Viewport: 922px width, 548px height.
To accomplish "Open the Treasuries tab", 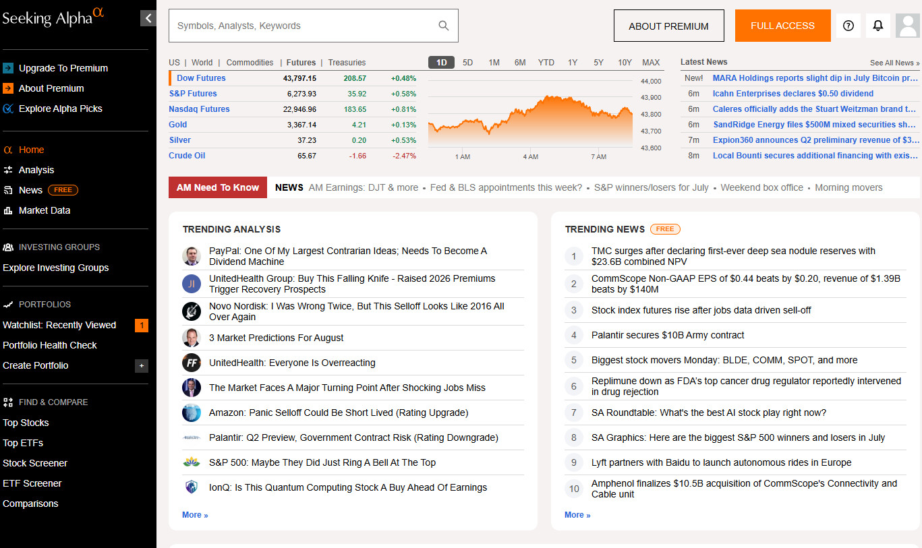I will (347, 63).
